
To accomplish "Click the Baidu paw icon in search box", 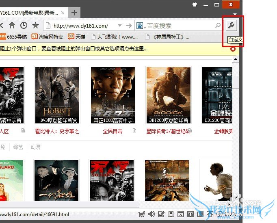I will [140, 26].
